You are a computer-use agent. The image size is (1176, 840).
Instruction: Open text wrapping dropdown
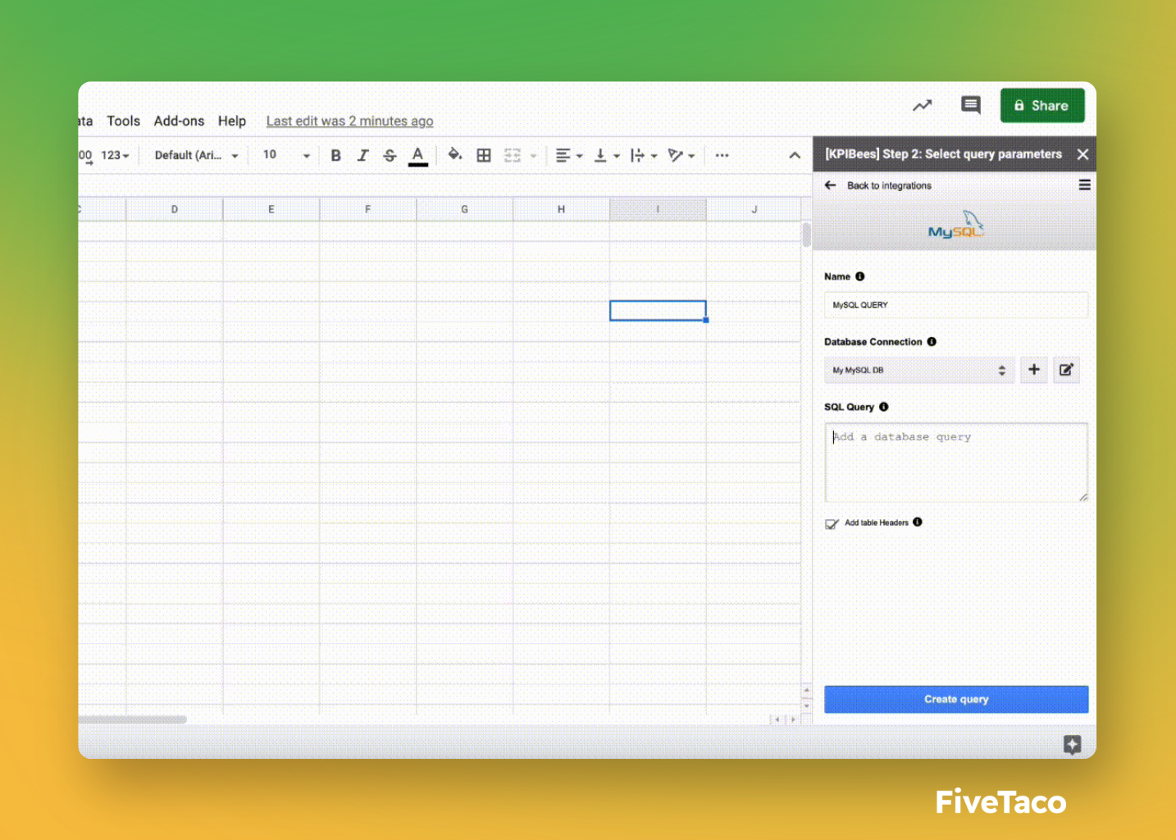tap(644, 155)
